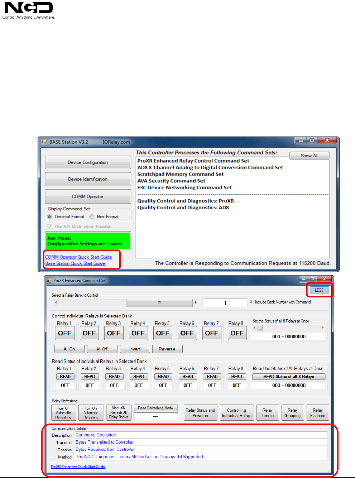Click READ under Relay 3
This screenshot has height=478, width=355.
(x=114, y=377)
